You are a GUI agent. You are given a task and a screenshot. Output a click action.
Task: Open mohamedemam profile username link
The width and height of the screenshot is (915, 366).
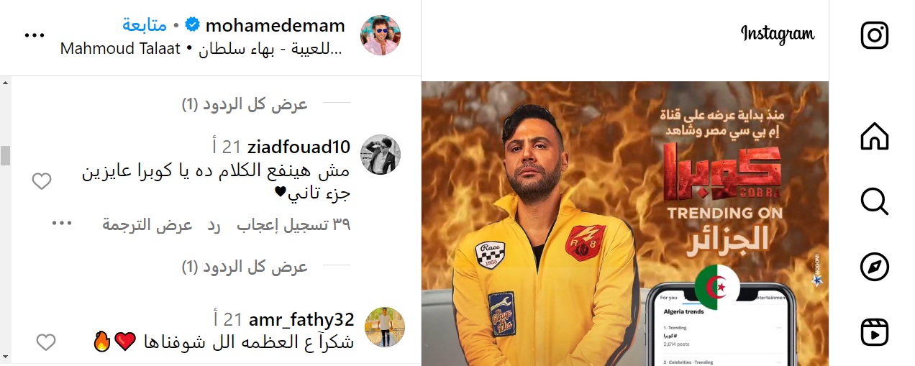(275, 26)
